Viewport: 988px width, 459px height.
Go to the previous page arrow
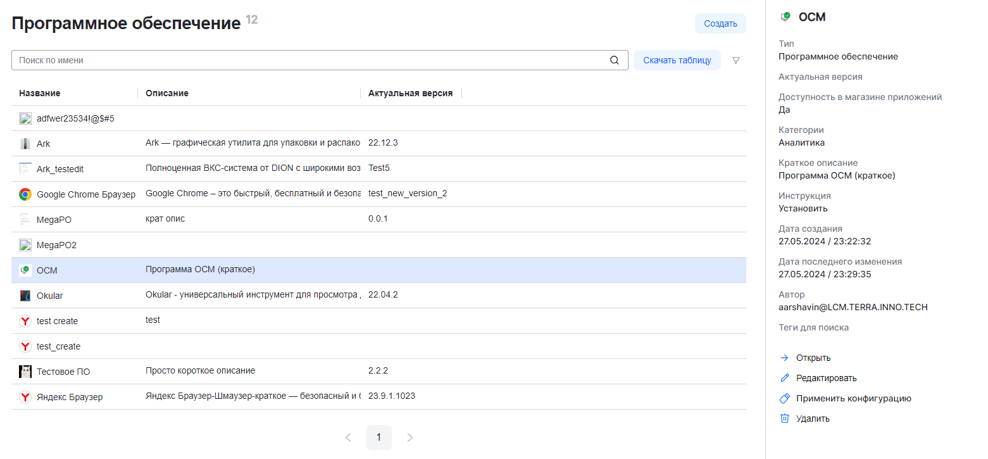[x=348, y=437]
